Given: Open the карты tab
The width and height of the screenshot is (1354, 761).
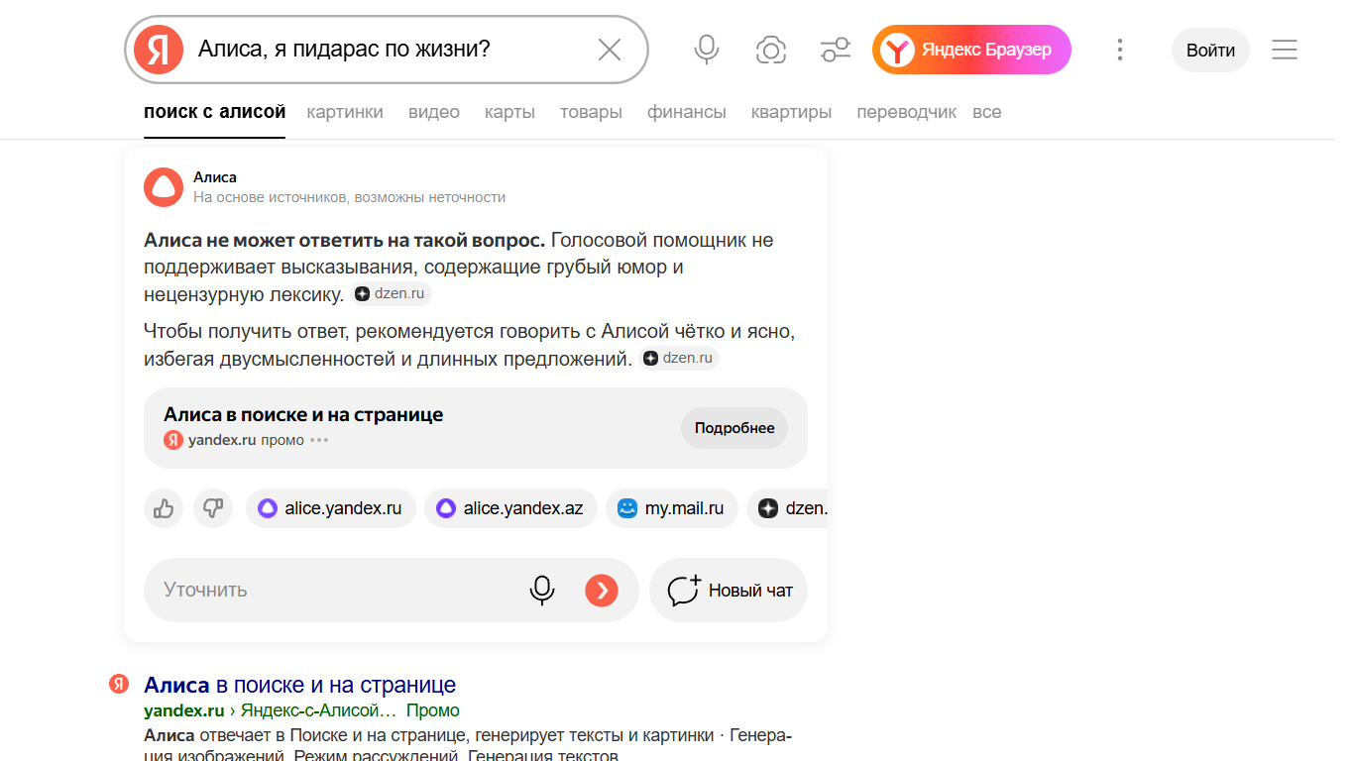Looking at the screenshot, I should click(x=509, y=112).
